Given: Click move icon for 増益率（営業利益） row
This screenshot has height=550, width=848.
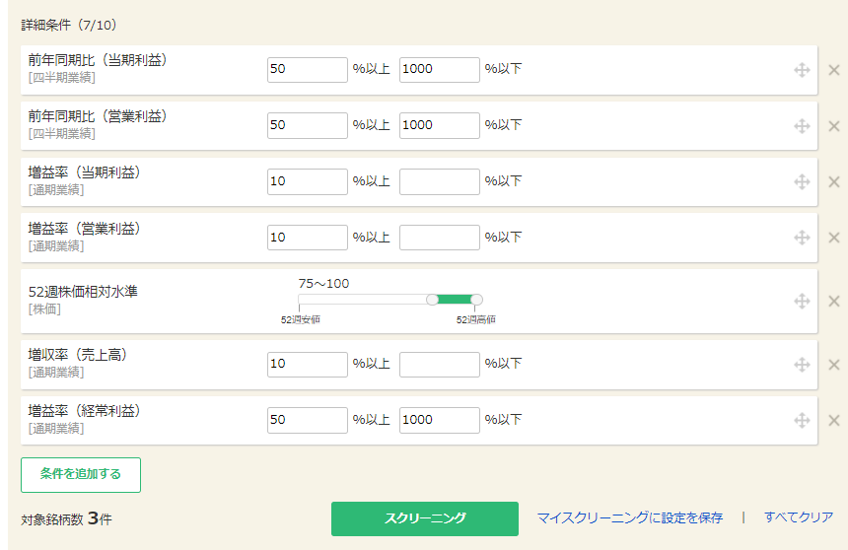Looking at the screenshot, I should coord(803,238).
